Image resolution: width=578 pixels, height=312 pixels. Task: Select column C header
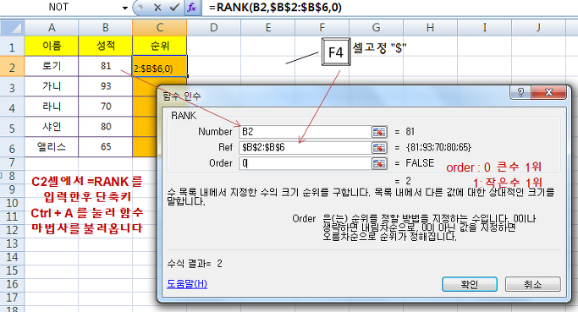point(160,28)
